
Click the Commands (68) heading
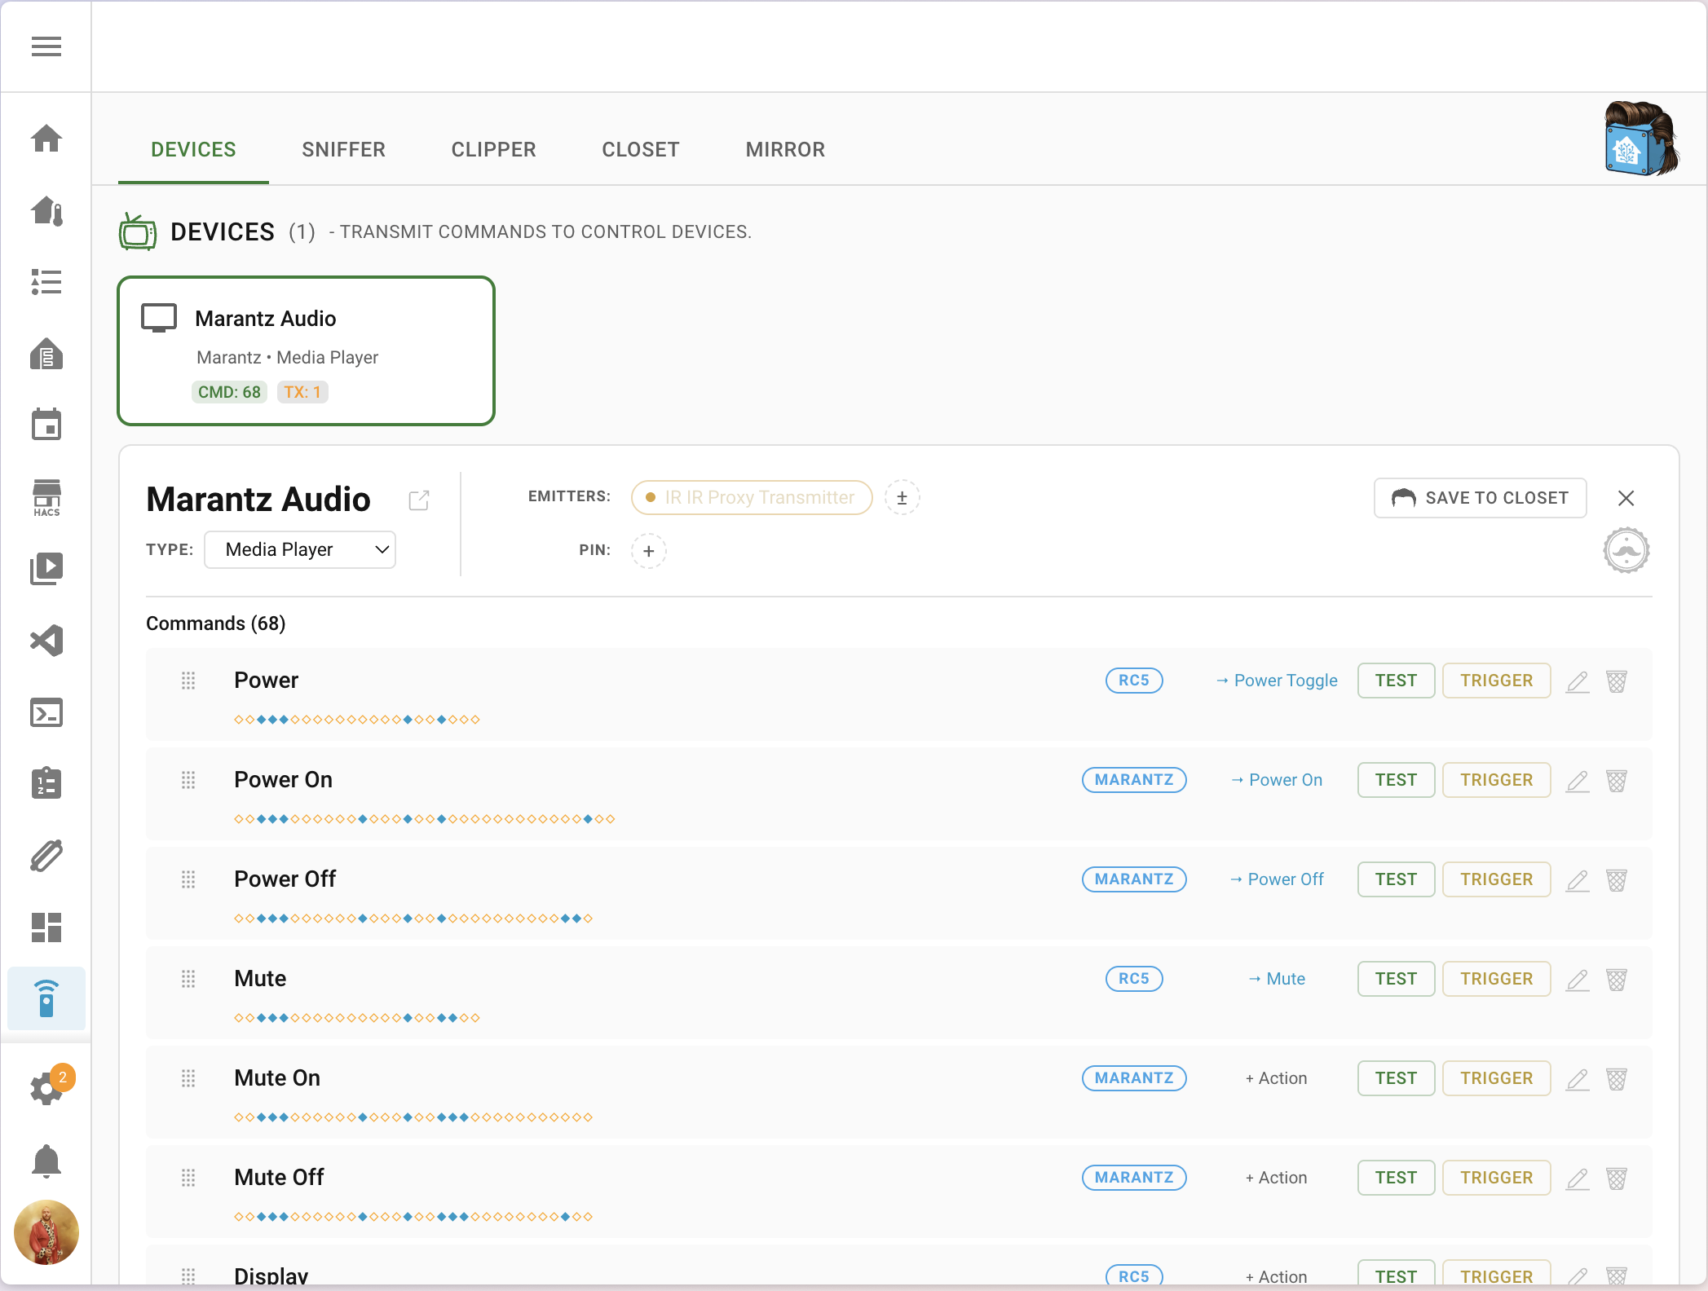click(216, 623)
